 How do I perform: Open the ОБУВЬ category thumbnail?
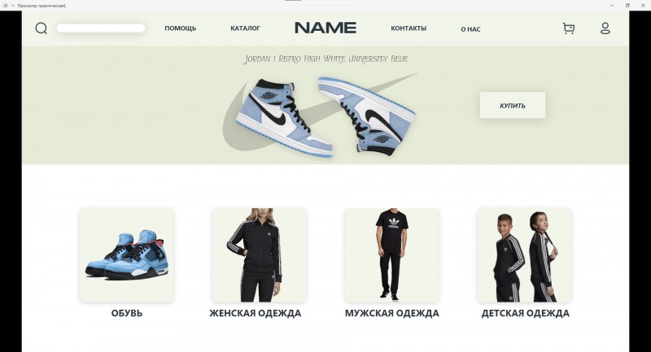pos(127,255)
